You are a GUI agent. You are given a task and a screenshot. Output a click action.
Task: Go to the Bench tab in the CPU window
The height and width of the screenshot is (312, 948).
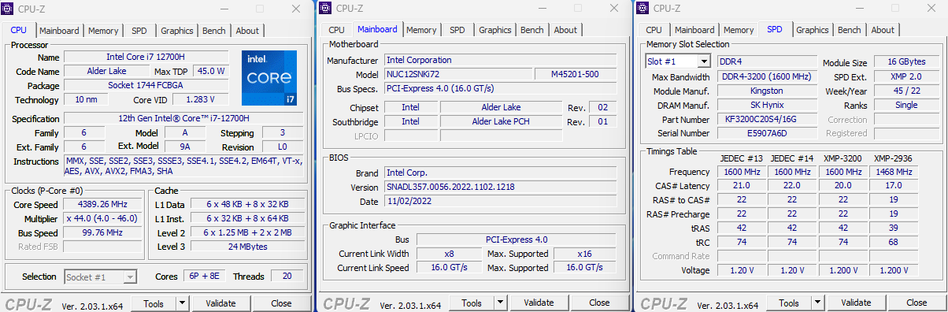214,31
